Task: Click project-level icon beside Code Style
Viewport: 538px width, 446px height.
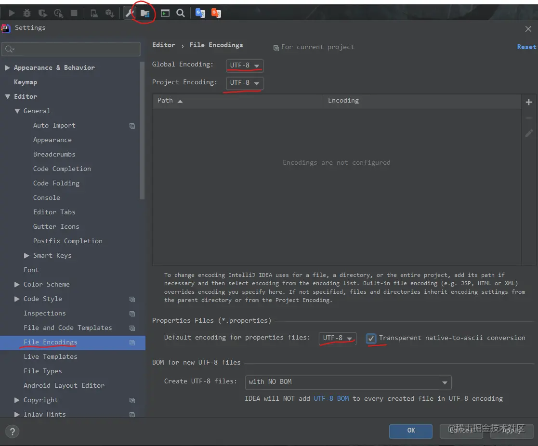Action: pyautogui.click(x=132, y=299)
